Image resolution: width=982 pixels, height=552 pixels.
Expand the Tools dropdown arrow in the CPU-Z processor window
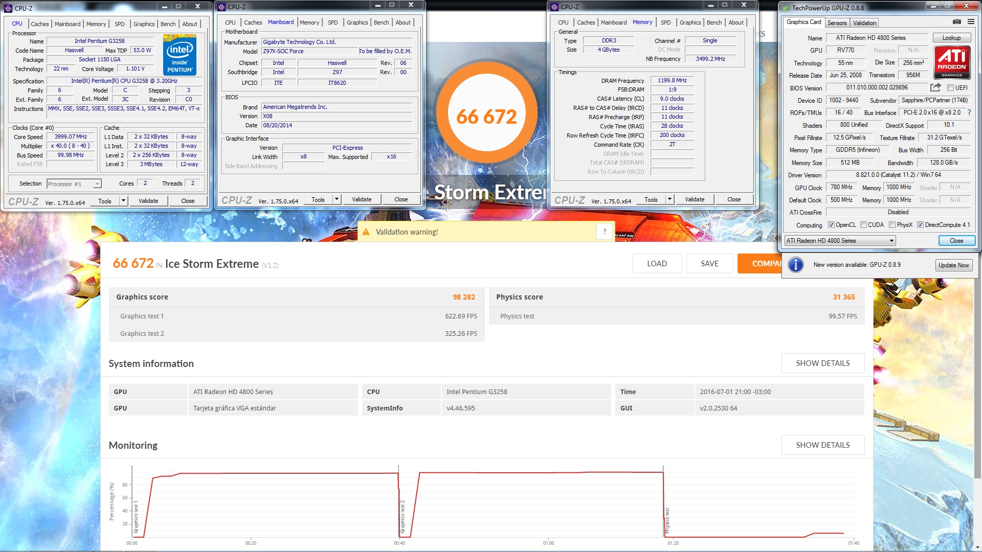pos(123,201)
